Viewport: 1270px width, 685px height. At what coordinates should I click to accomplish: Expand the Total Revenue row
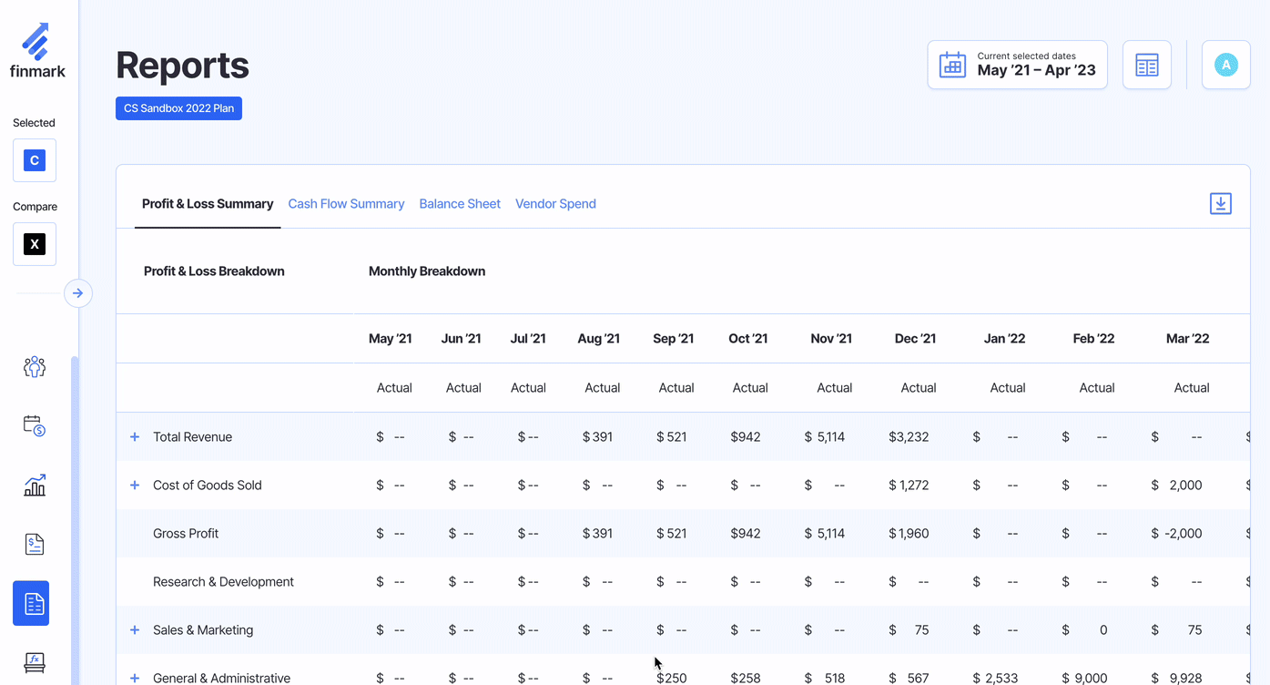click(x=135, y=437)
